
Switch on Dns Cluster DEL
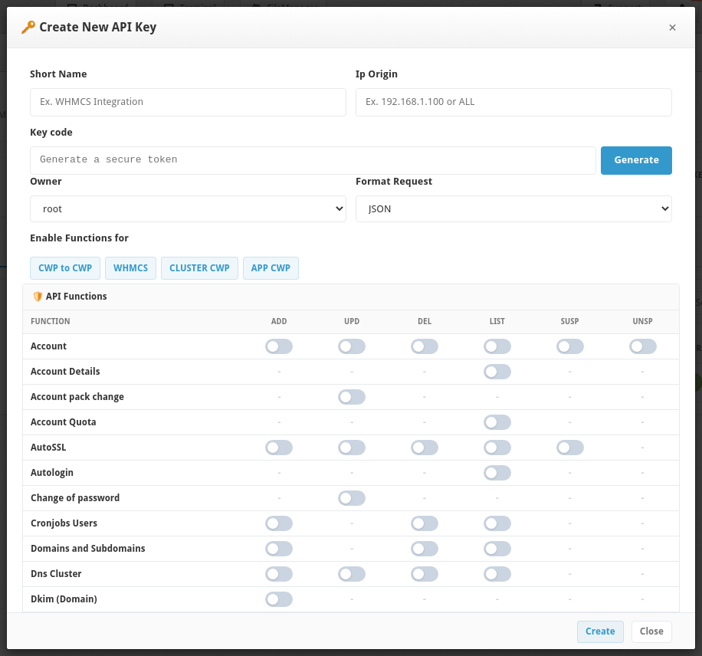tap(425, 574)
